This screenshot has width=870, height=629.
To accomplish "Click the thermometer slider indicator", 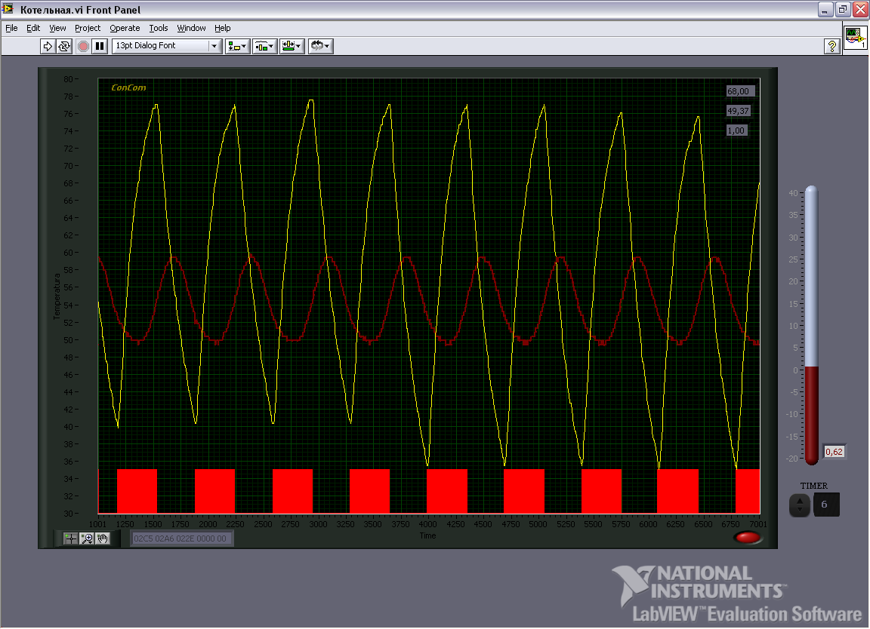I will (811, 324).
